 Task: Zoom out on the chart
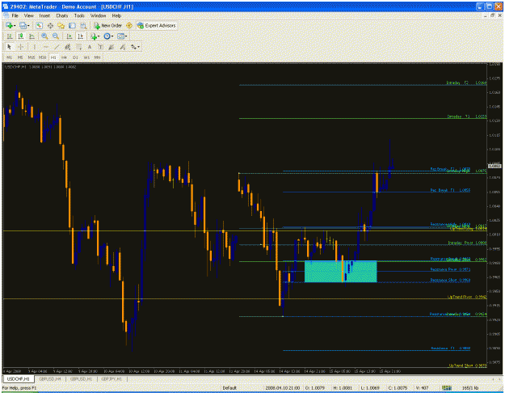[x=56, y=36]
